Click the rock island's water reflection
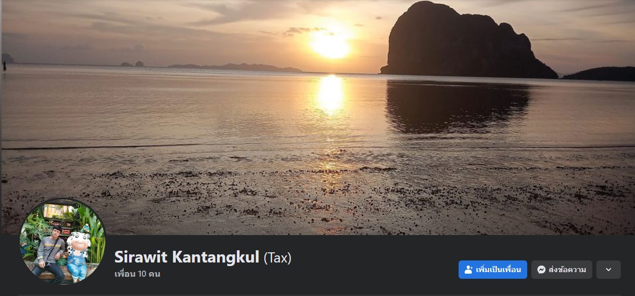Image resolution: width=635 pixels, height=296 pixels. pos(457,106)
